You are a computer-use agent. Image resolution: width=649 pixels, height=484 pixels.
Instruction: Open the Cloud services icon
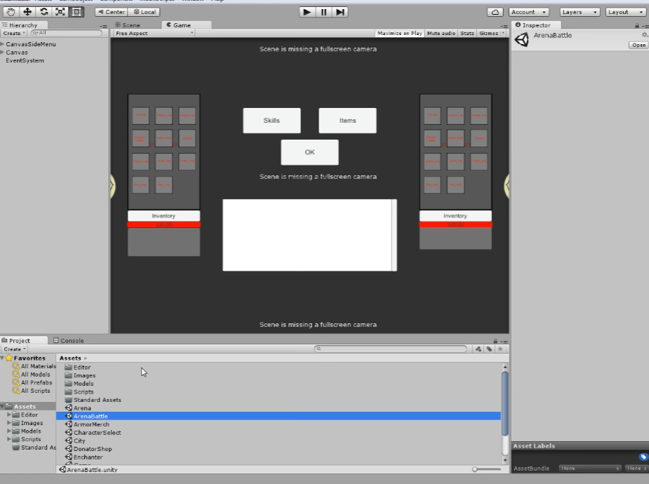[495, 12]
